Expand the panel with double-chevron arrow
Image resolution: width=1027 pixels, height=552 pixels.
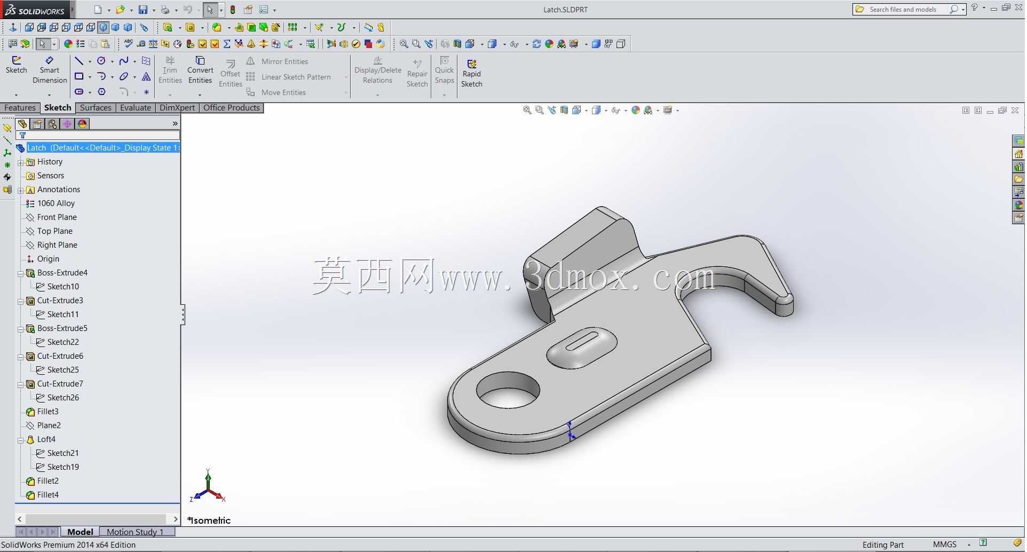click(x=175, y=124)
